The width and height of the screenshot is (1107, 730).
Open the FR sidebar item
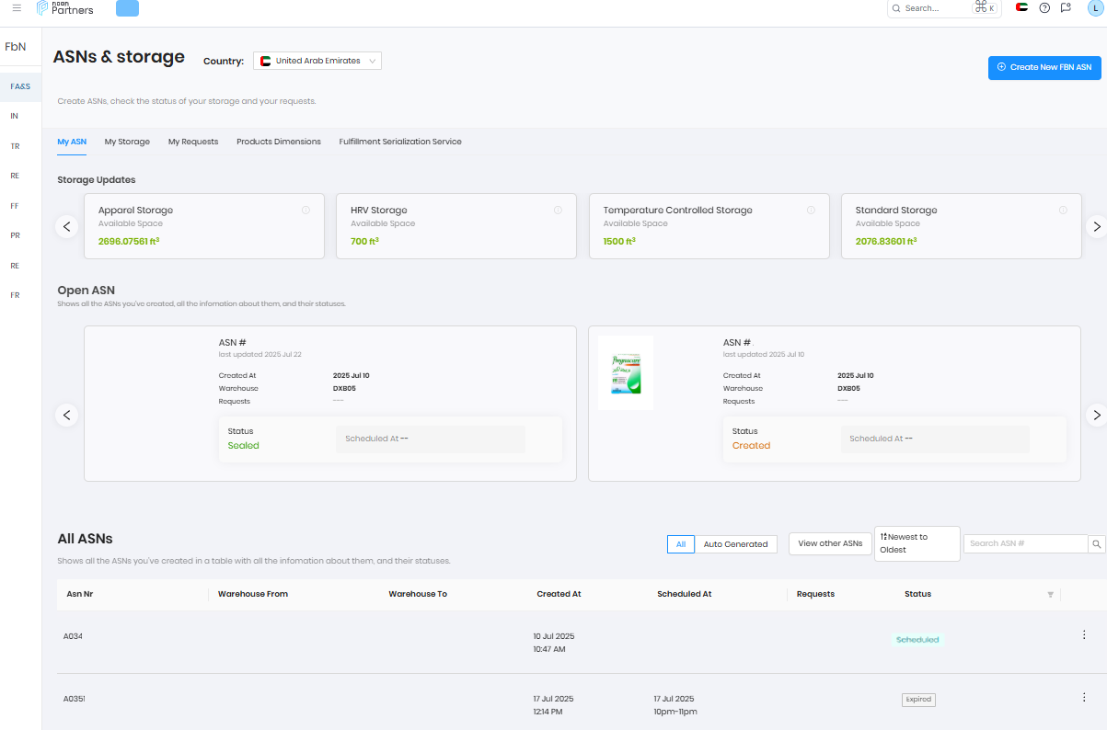tap(15, 295)
